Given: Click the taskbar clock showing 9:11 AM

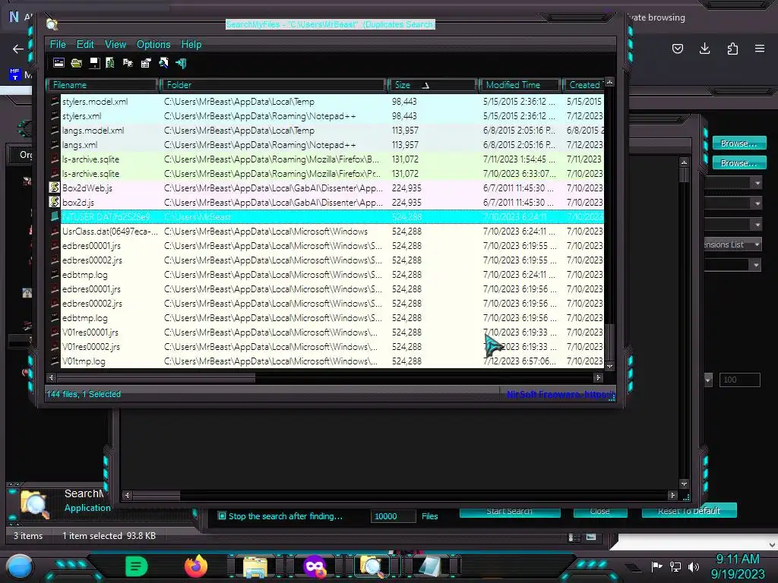Looking at the screenshot, I should [738, 559].
